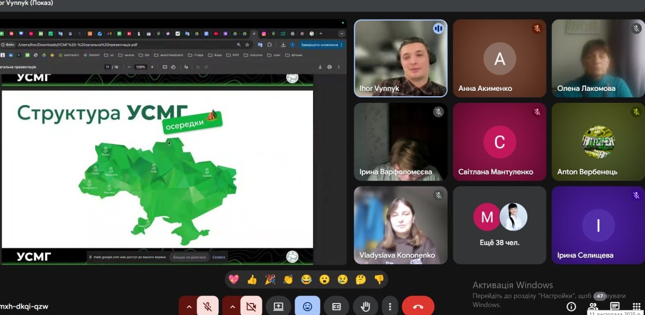Click the 'Сховати' link in sharing bar
The image size is (645, 315).
218,257
